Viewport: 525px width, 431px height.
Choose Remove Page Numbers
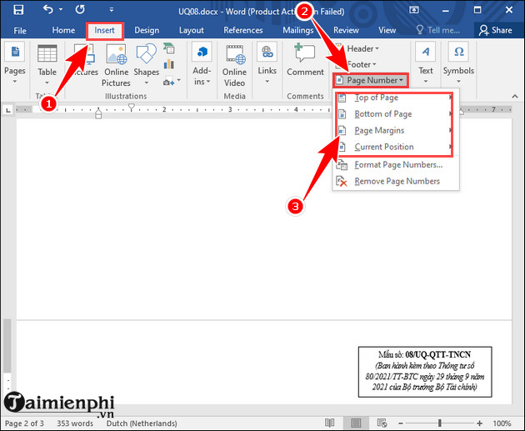[395, 181]
